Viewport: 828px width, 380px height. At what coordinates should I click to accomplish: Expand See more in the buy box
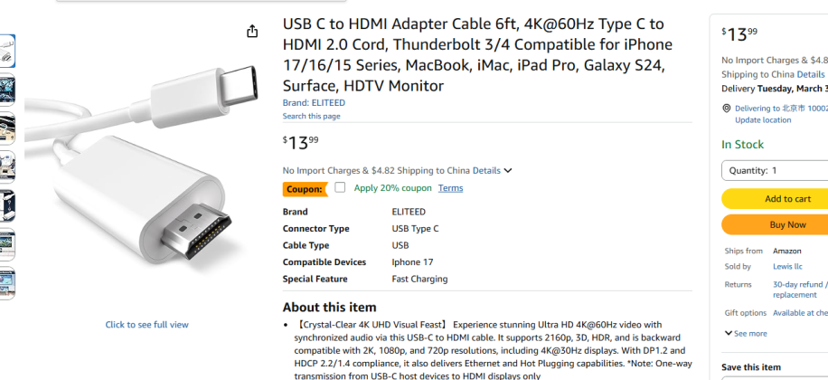(746, 333)
